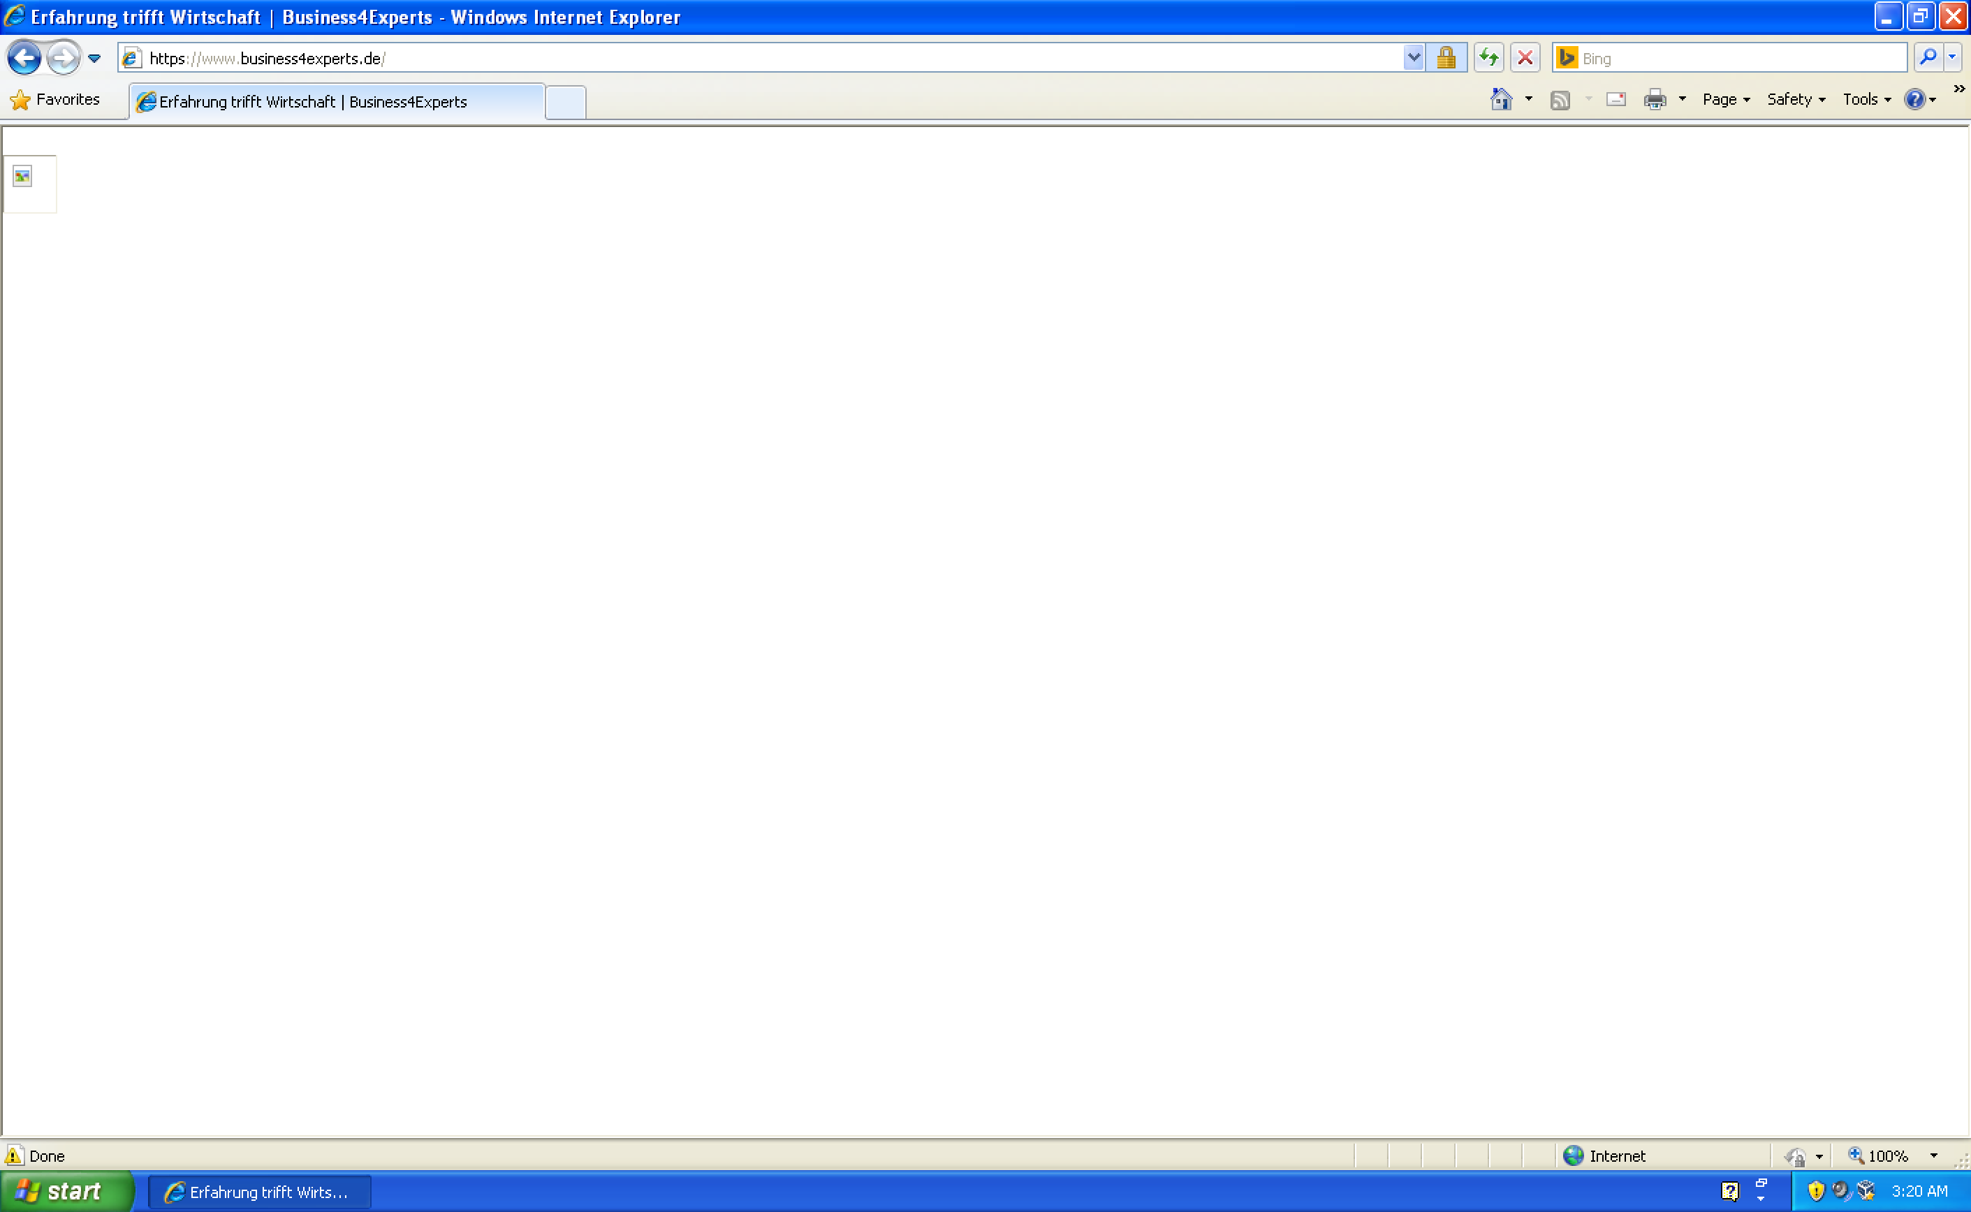Open the RSS feeds icon

tap(1561, 98)
